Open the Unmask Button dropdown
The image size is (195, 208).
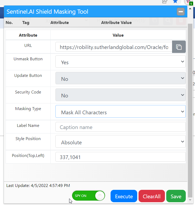tap(120, 62)
